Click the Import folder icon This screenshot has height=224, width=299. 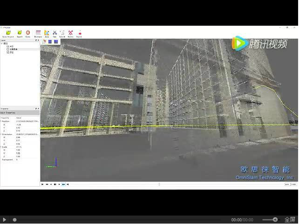(x=20, y=33)
